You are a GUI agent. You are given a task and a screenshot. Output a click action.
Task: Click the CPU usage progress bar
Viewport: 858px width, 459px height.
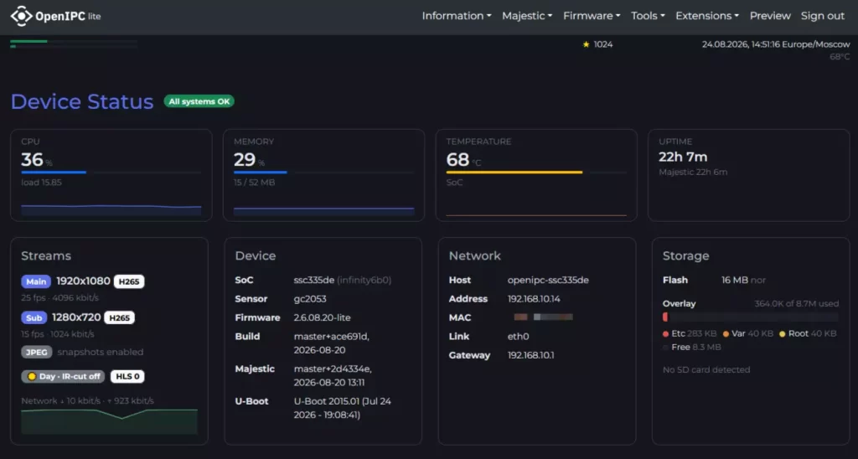tap(111, 173)
